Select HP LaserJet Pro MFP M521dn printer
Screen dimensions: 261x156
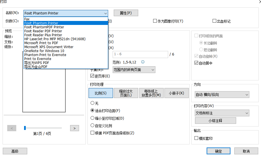[x=66, y=39]
